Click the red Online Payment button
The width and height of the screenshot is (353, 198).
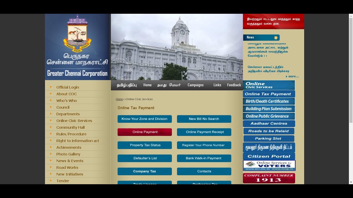point(145,132)
